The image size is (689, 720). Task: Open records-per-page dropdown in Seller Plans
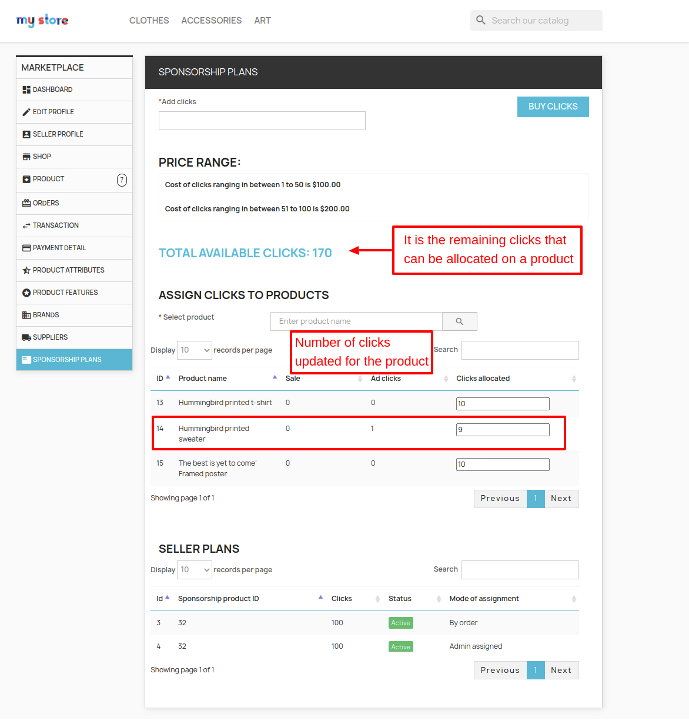click(195, 570)
